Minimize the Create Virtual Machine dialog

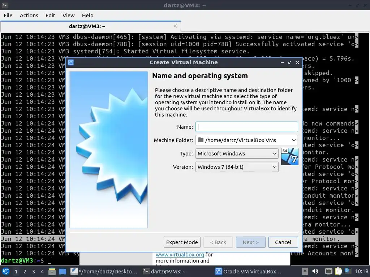click(282, 62)
